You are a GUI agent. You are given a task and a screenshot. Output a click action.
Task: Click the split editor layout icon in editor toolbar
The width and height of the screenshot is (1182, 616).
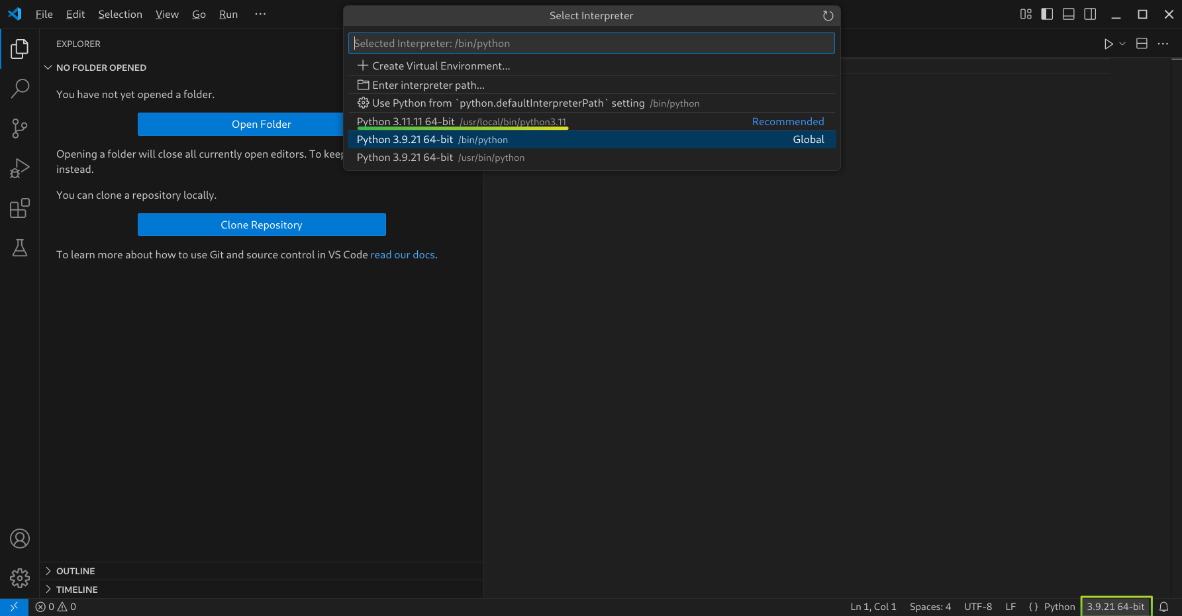pos(1142,44)
